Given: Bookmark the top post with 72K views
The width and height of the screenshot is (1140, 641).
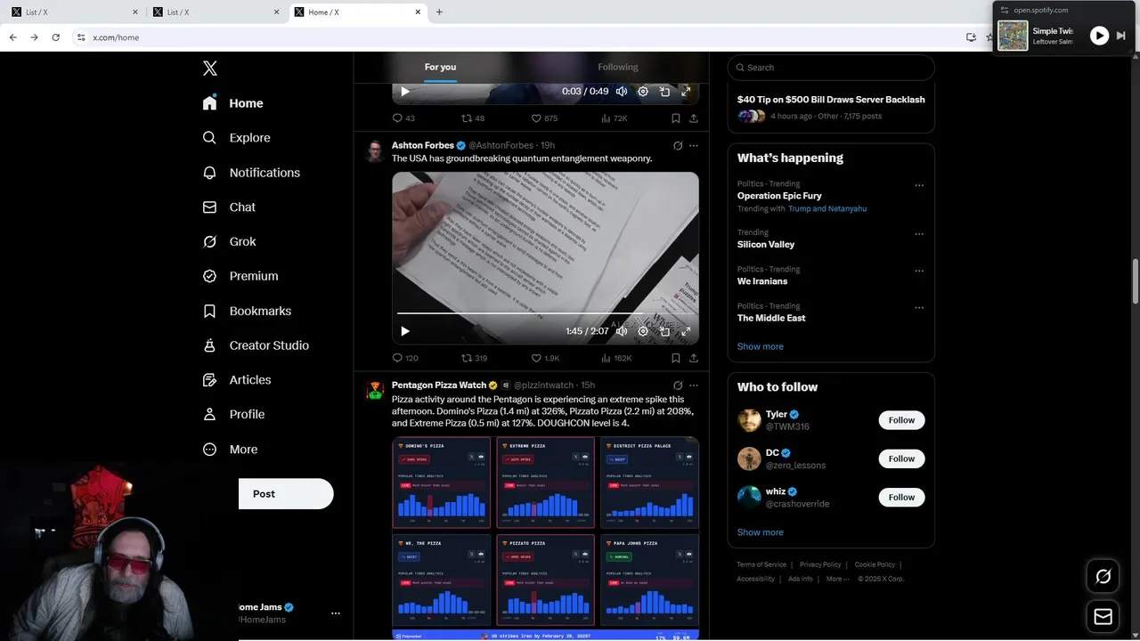Looking at the screenshot, I should pos(676,118).
